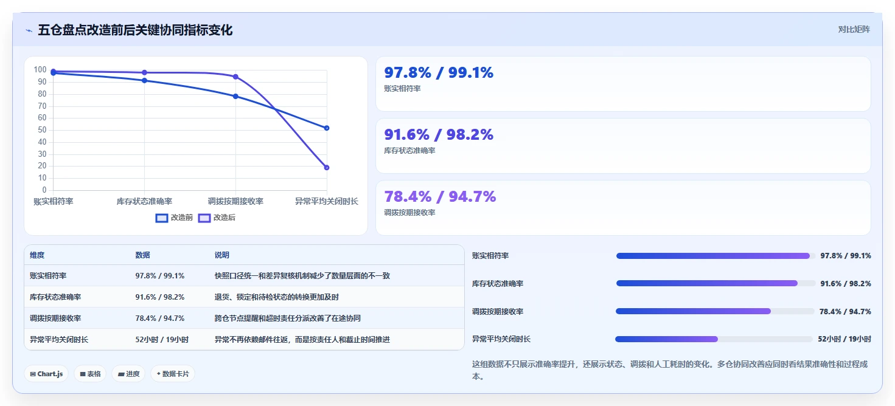The height and width of the screenshot is (406, 895).
Task: Select 调拨按期接收率 cell in table
Action: (55, 318)
